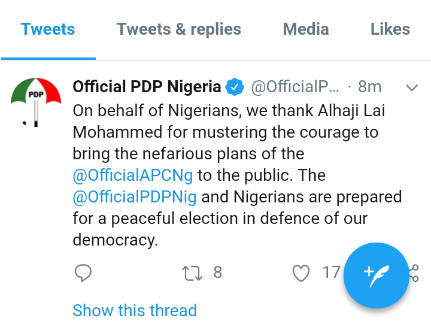
Task: Click the blue verified badge
Action: click(x=235, y=87)
